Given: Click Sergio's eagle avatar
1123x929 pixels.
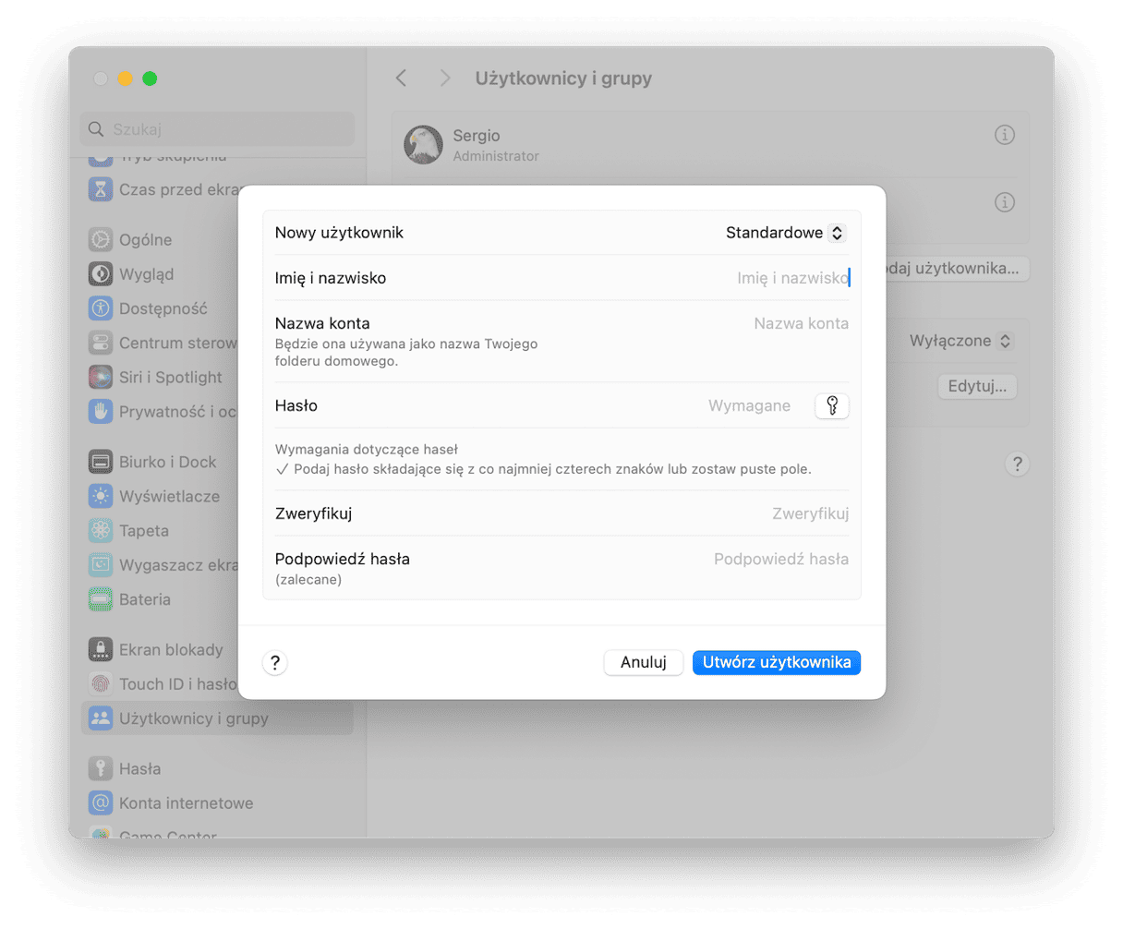Looking at the screenshot, I should coord(423,145).
